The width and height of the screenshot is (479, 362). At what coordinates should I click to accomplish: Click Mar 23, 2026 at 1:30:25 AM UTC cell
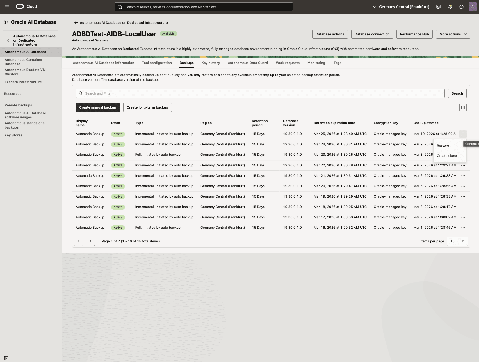[x=340, y=155]
